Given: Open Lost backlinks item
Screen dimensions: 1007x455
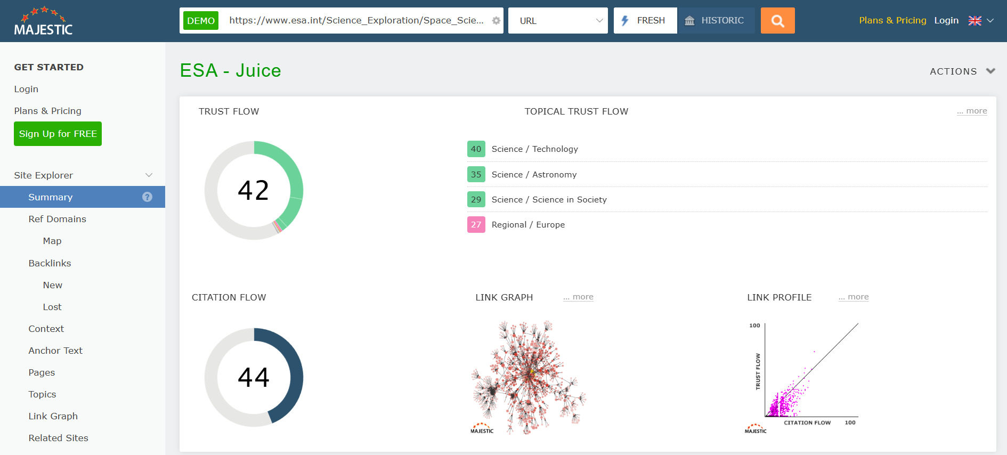Looking at the screenshot, I should tap(52, 307).
